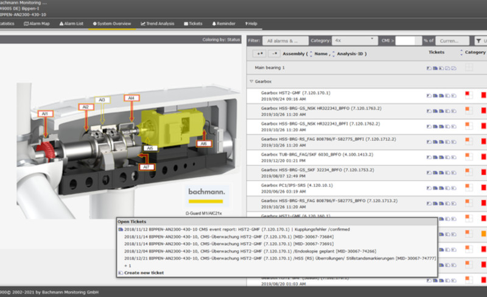
Task: Open the Alarm Map tab
Action: tap(37, 24)
